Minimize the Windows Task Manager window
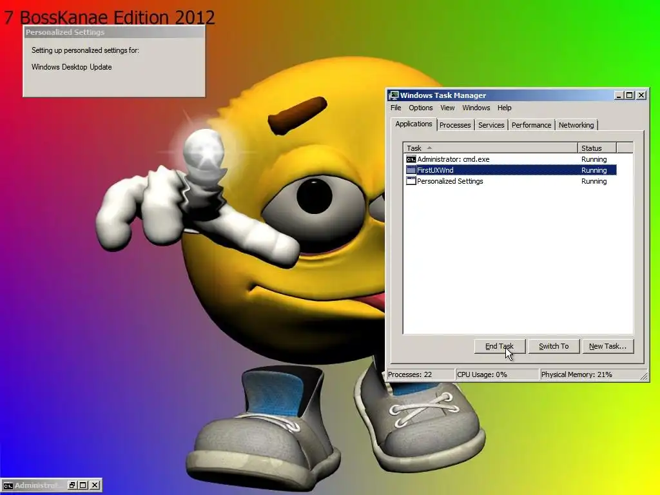This screenshot has height=495, width=660. pyautogui.click(x=619, y=95)
